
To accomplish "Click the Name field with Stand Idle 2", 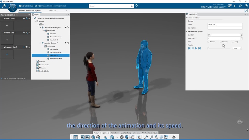I will (225, 24).
